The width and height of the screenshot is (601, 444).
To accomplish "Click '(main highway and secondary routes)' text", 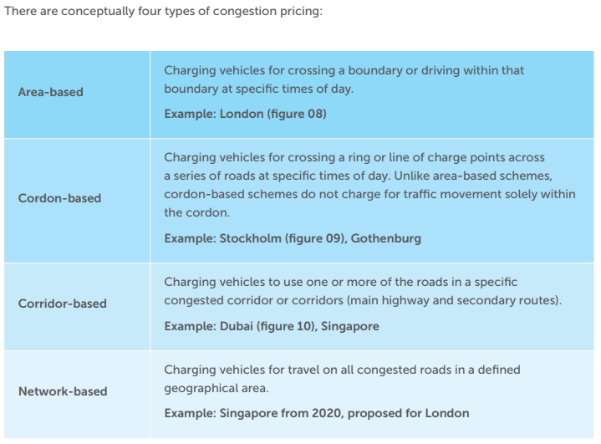I will tap(454, 301).
